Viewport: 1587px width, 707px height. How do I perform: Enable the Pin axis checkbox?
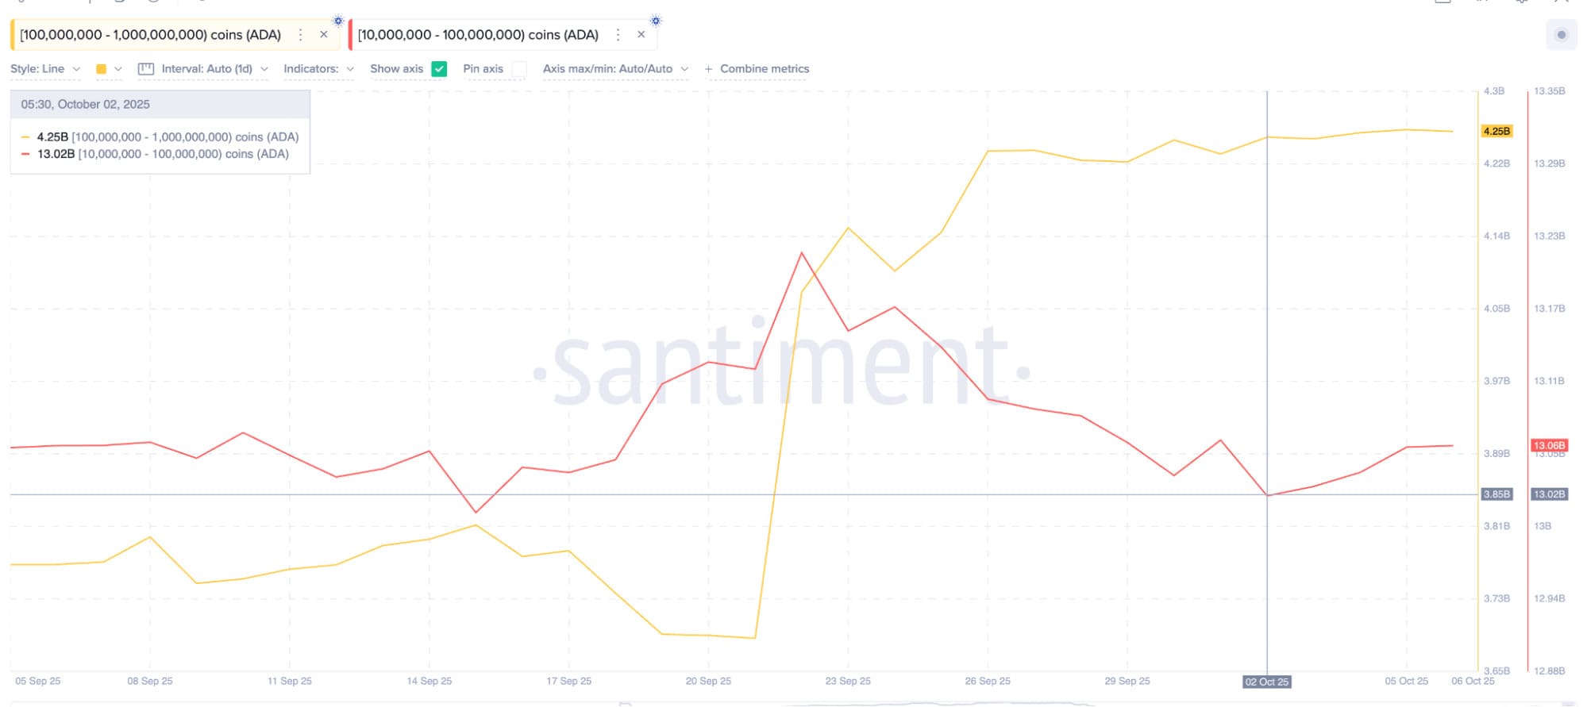[x=519, y=69]
